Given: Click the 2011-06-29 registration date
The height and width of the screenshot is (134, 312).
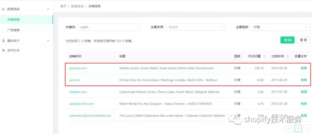Looking at the screenshot, I should (279, 80).
